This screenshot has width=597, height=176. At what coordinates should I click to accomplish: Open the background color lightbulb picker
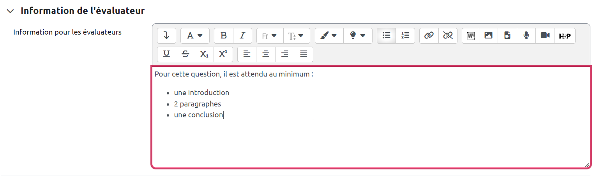[358, 36]
